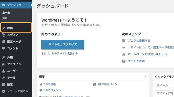Follow the ホームページを設定しましょう link
Viewport: 174px width, 97px height.
(147, 54)
